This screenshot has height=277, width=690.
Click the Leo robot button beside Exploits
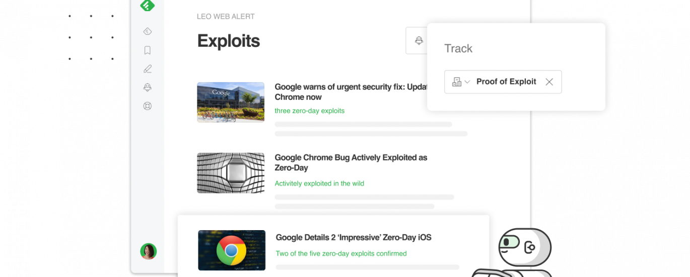(x=418, y=41)
